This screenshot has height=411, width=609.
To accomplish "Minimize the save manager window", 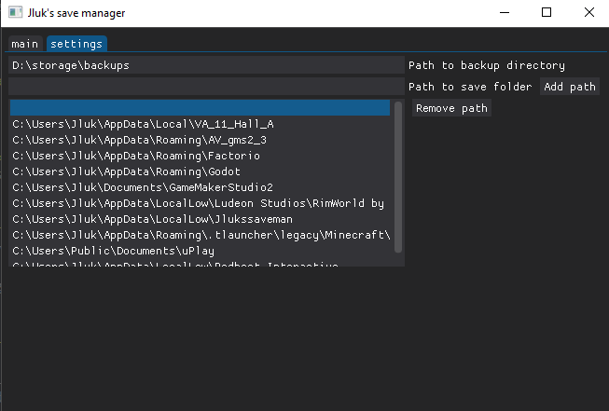I will 505,13.
